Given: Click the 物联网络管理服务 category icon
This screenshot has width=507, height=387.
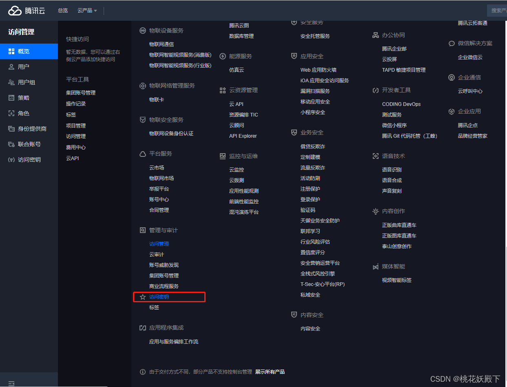Looking at the screenshot, I should pyautogui.click(x=143, y=86).
